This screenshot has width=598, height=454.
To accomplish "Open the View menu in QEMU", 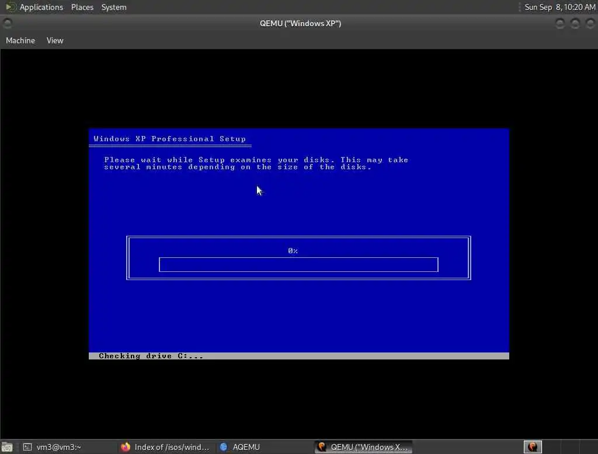I will tap(55, 40).
